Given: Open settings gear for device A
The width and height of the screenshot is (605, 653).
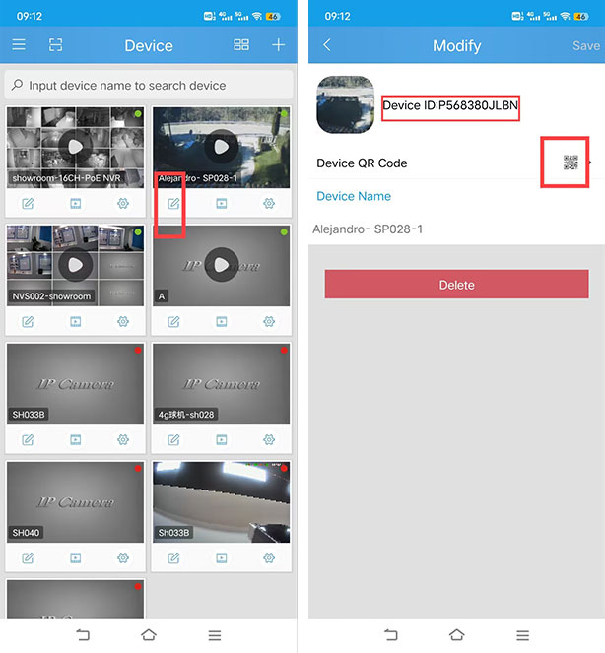Looking at the screenshot, I should (269, 321).
